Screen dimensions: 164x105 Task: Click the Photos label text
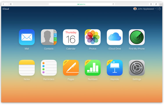pyautogui.click(x=93, y=49)
